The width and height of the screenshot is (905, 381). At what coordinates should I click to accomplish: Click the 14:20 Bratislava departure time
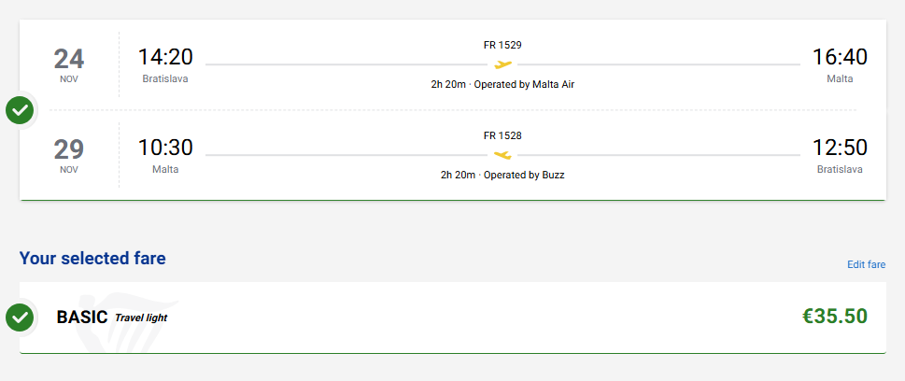coord(165,57)
